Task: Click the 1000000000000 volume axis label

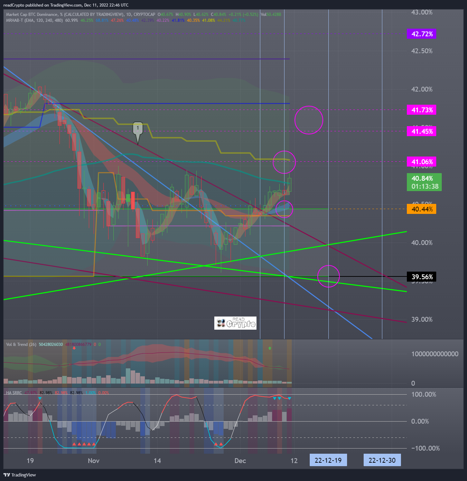Action: click(435, 354)
